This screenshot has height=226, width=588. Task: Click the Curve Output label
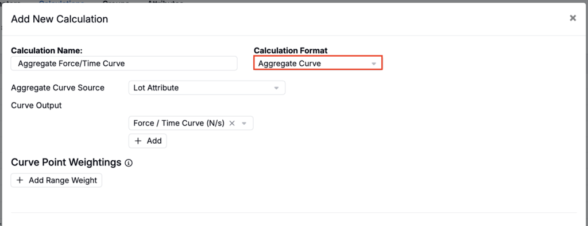click(x=36, y=105)
